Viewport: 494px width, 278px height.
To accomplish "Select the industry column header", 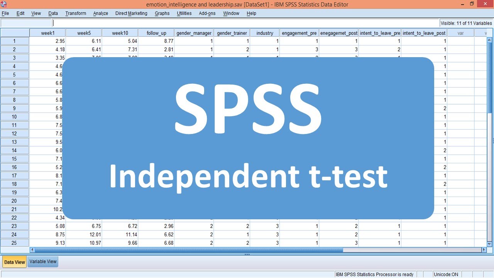I will click(x=265, y=33).
